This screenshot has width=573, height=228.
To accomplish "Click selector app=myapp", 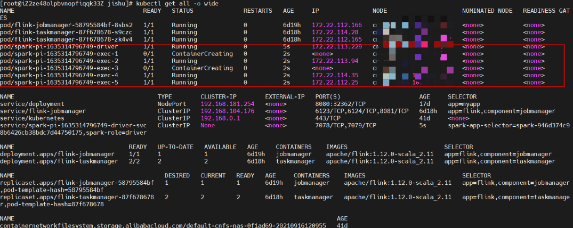I will (464, 104).
